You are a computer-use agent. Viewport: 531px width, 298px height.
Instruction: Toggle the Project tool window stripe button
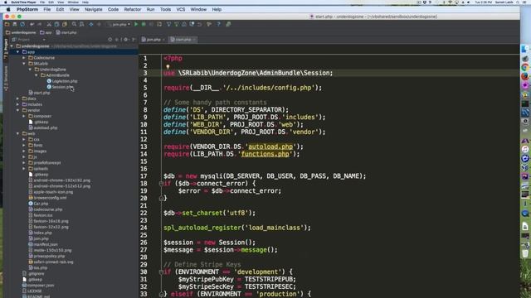tap(6, 49)
